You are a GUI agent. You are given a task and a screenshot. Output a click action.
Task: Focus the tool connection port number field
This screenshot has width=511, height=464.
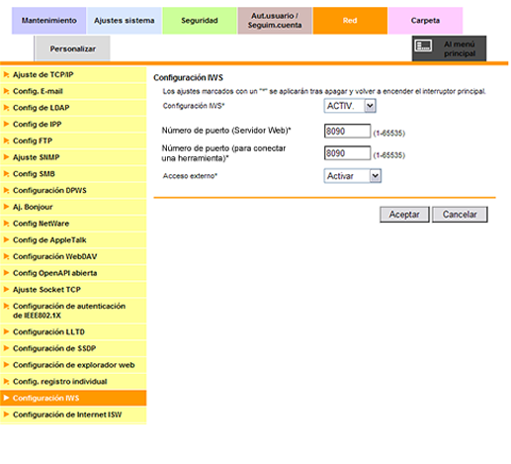(347, 153)
